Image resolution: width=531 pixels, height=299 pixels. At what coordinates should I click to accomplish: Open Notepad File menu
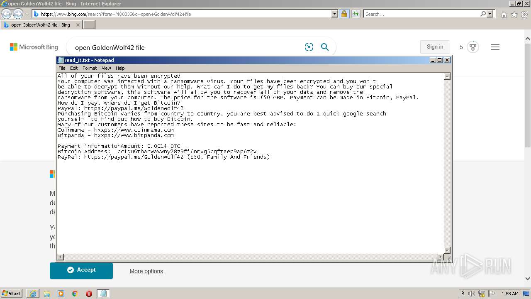[x=62, y=68]
